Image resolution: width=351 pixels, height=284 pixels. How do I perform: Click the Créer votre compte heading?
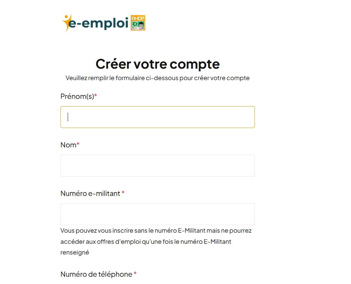point(158,64)
